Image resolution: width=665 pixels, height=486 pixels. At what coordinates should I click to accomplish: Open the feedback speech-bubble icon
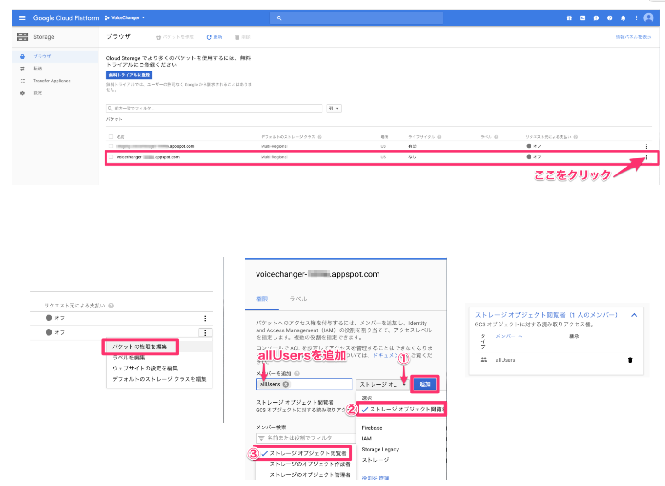coord(596,18)
